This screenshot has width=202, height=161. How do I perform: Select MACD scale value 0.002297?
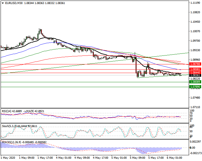point(195,141)
